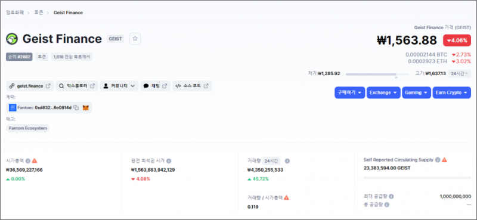
Task: Go to 암호화폐 breadcrumb
Action: 15,13
